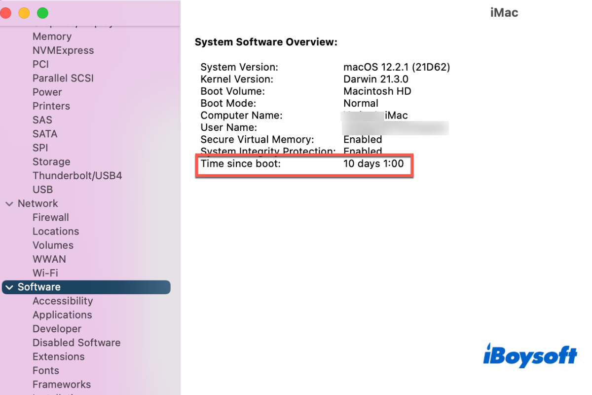This screenshot has height=395, width=592.
Task: Select the Darwin 21.3.0 value
Action: click(376, 79)
